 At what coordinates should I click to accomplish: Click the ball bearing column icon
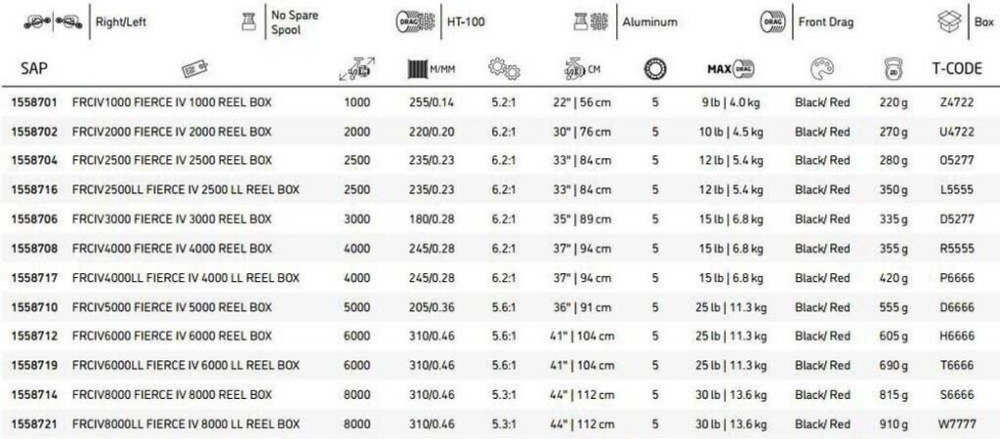(x=654, y=69)
